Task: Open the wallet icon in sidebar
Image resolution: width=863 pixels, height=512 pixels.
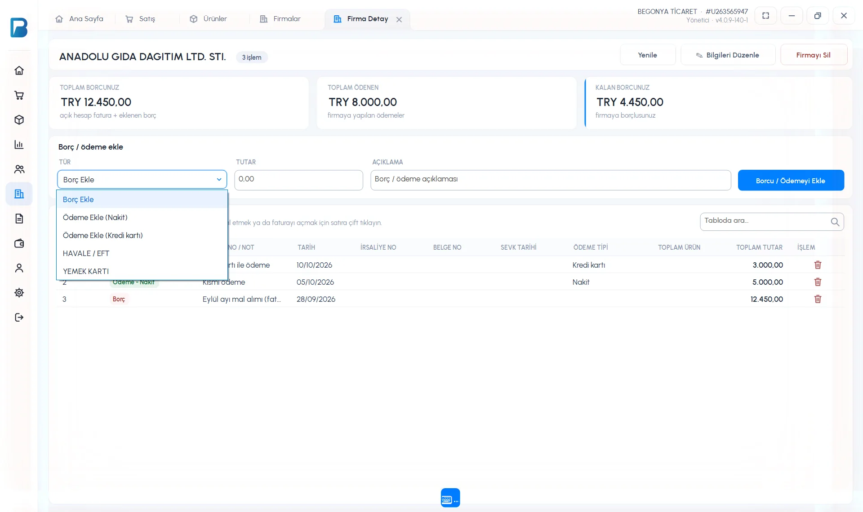Action: click(x=19, y=243)
